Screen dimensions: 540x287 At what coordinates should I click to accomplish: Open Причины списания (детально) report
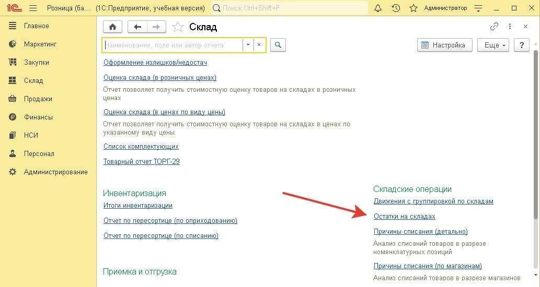[420, 232]
